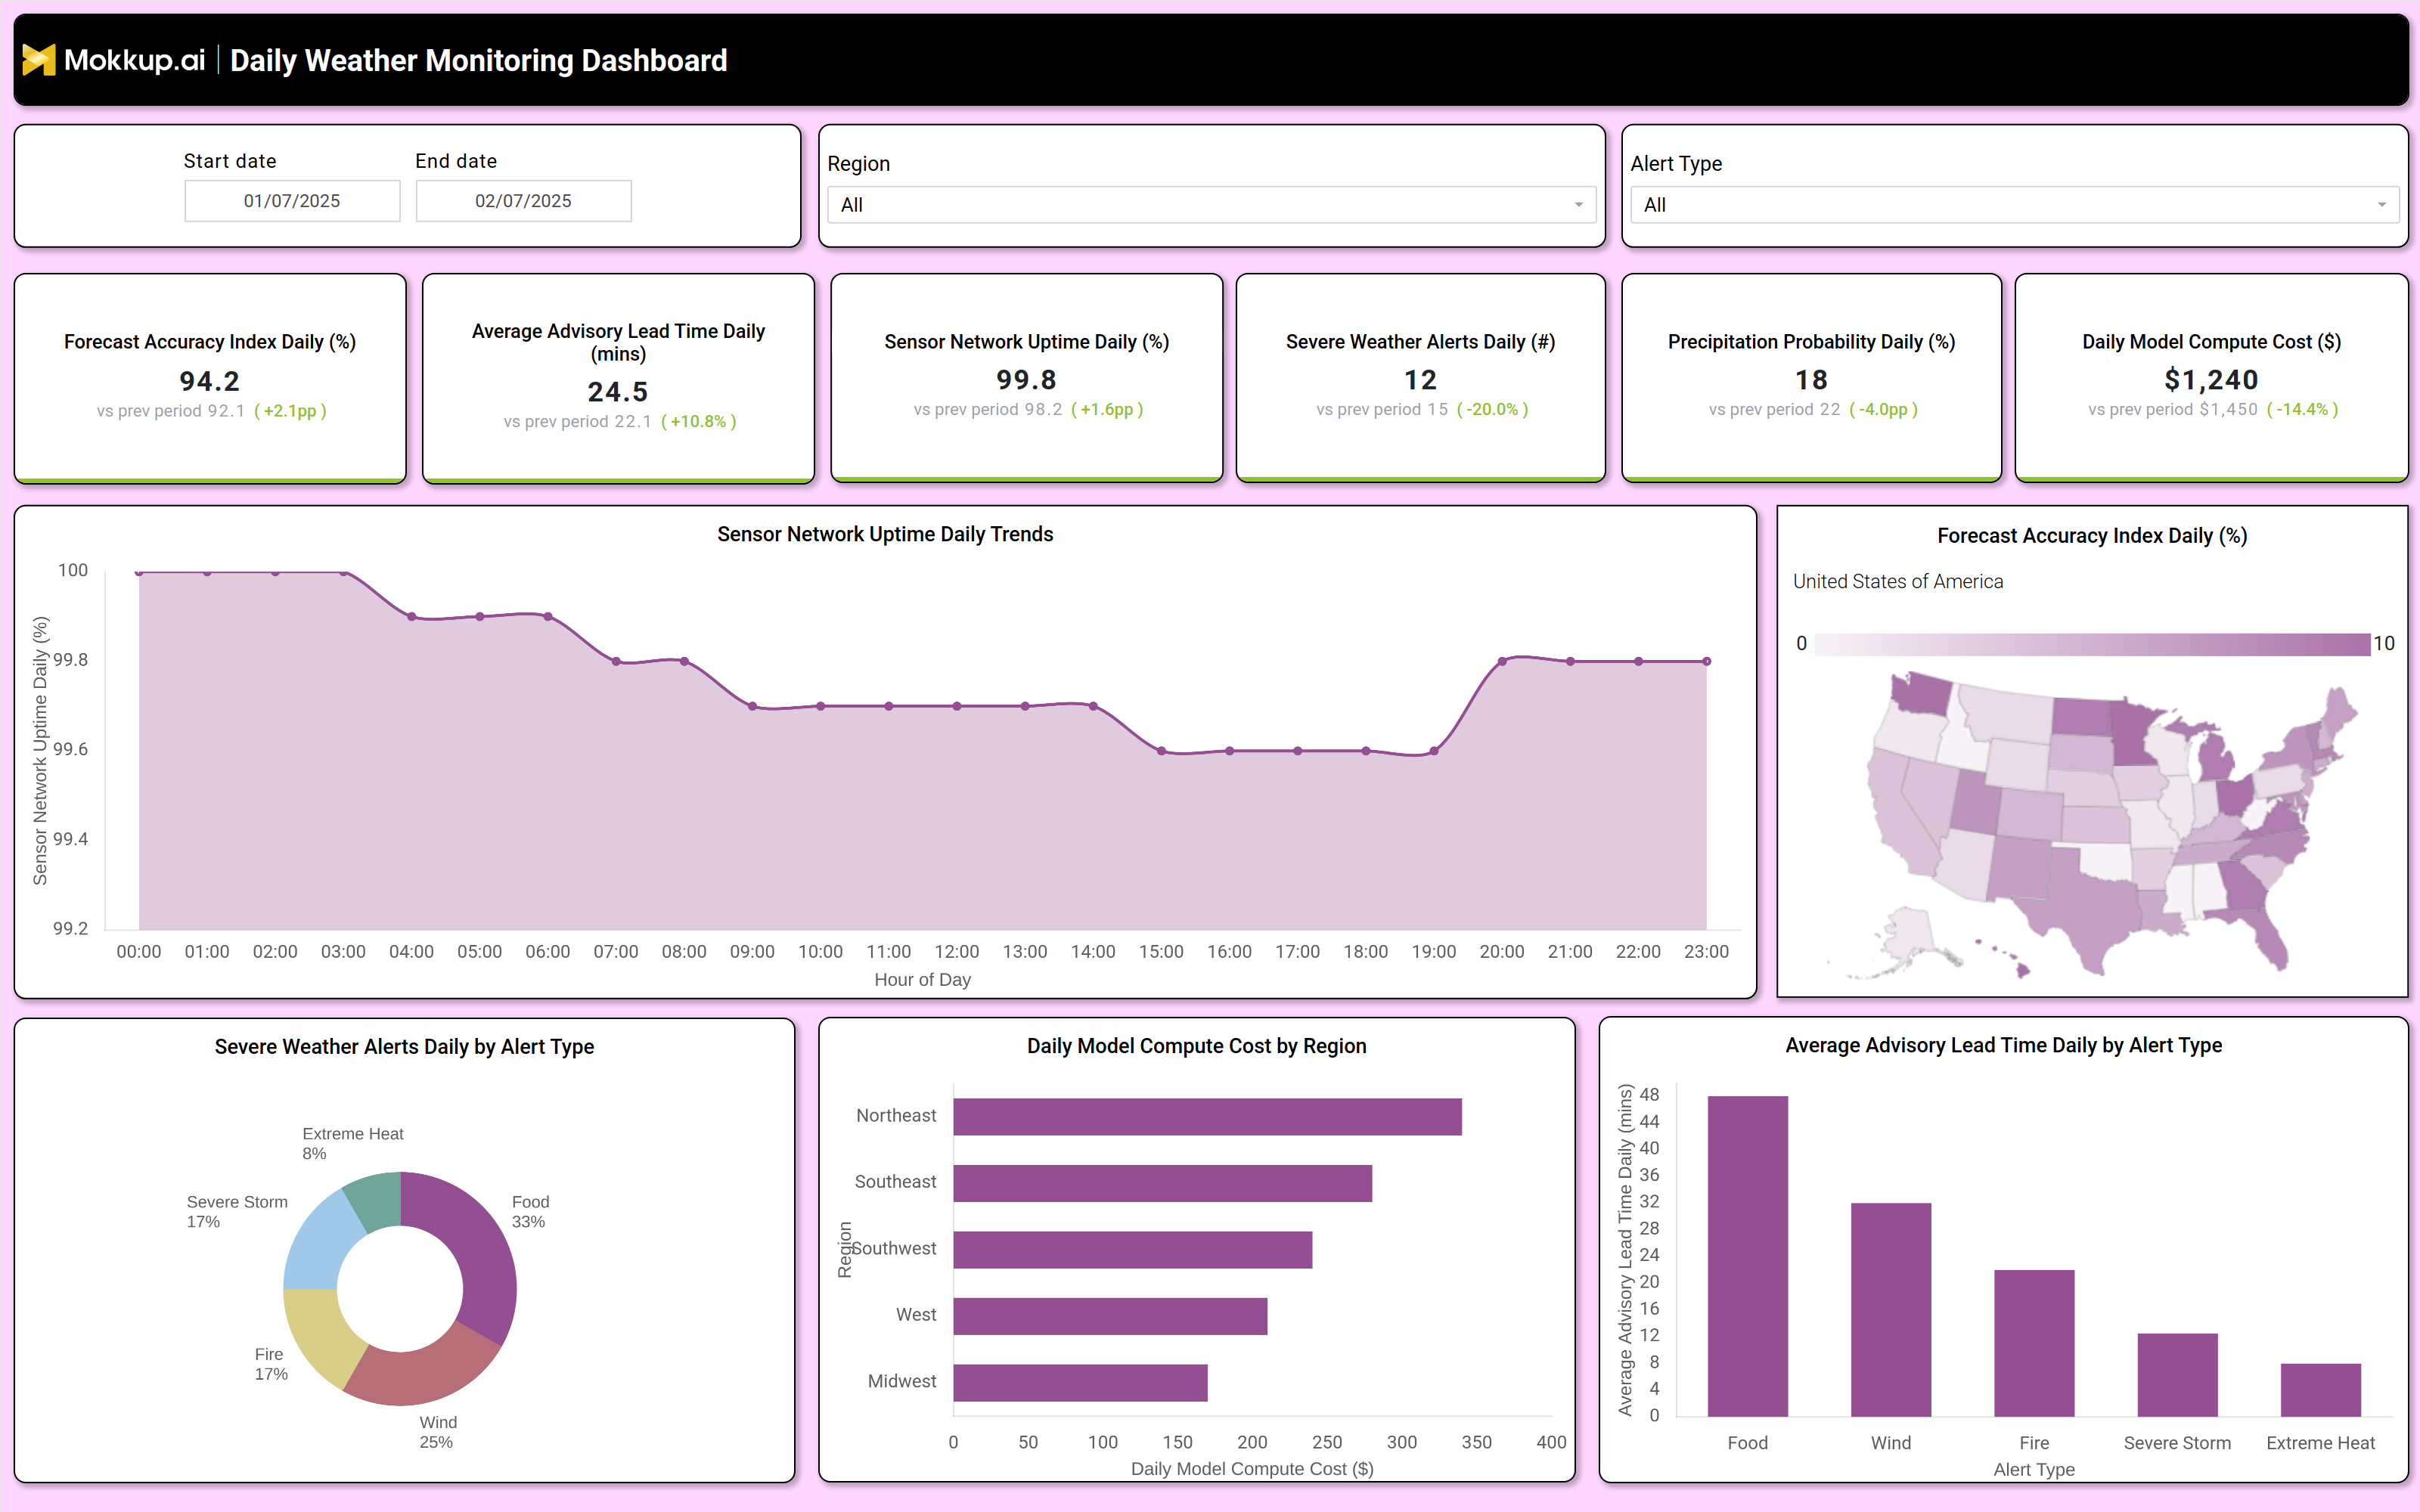This screenshot has height=1512, width=2420.
Task: Select the Daily Model Compute Cost value $1,240
Action: pos(2211,380)
